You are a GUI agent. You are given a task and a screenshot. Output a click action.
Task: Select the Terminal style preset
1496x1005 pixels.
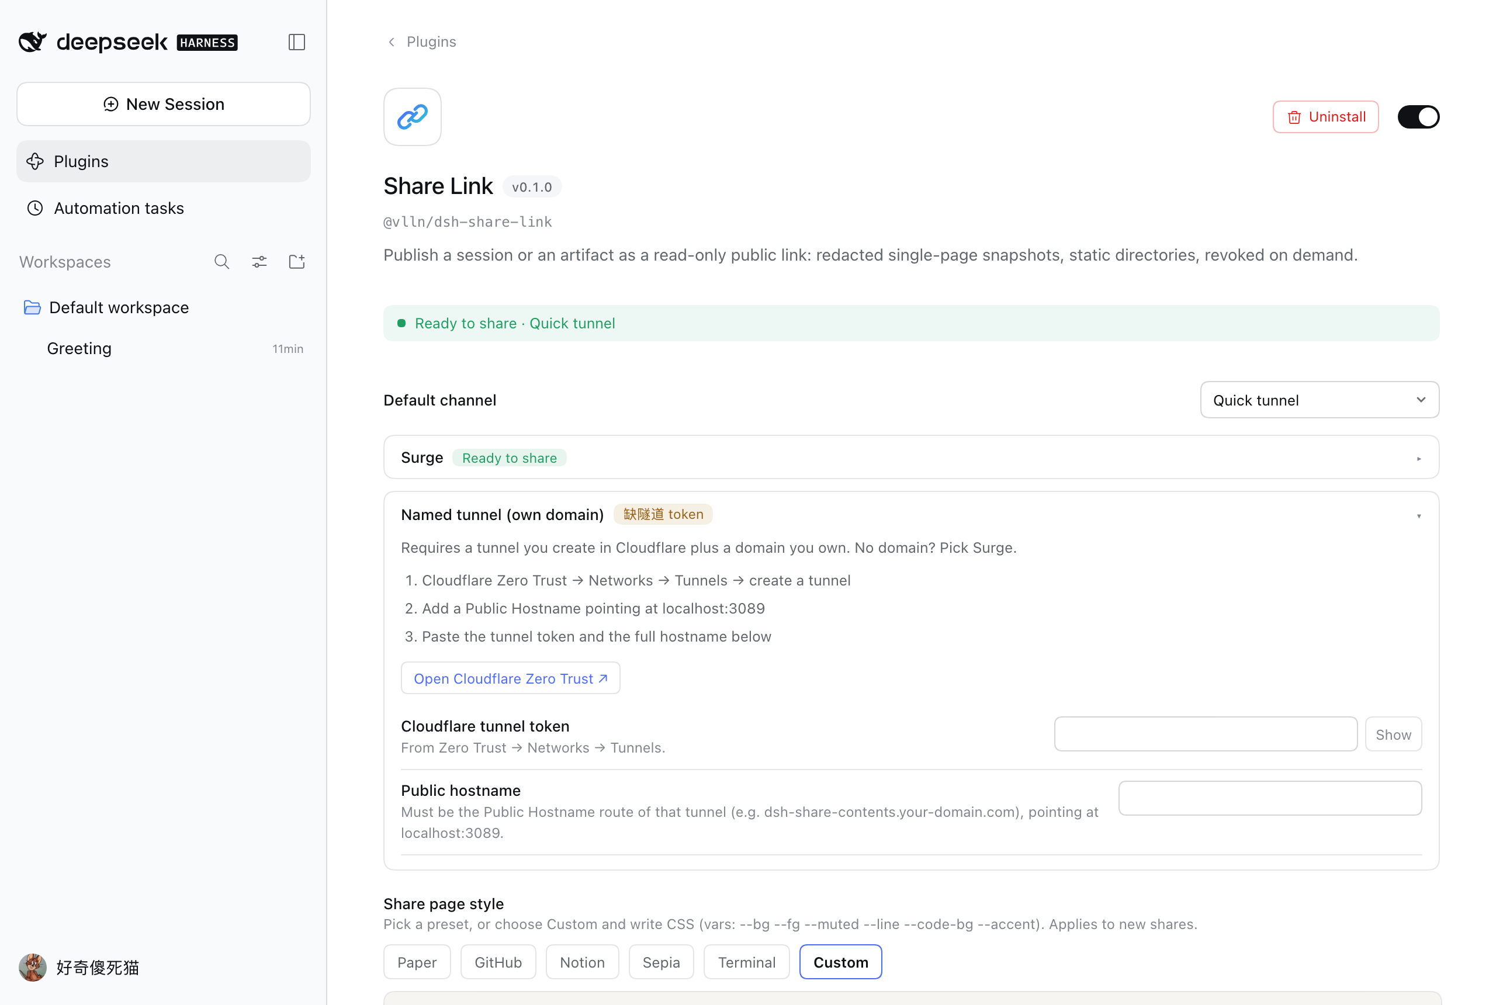pyautogui.click(x=747, y=962)
